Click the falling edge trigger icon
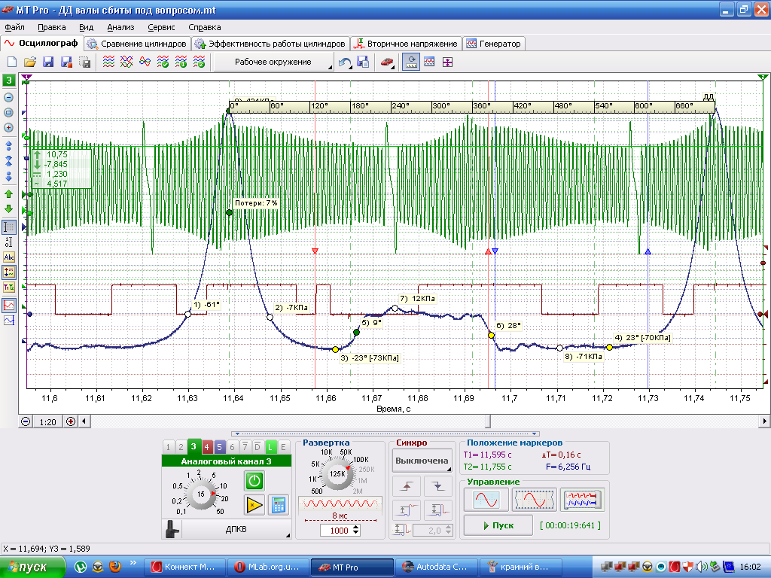Image resolution: width=771 pixels, height=578 pixels. pyautogui.click(x=437, y=486)
